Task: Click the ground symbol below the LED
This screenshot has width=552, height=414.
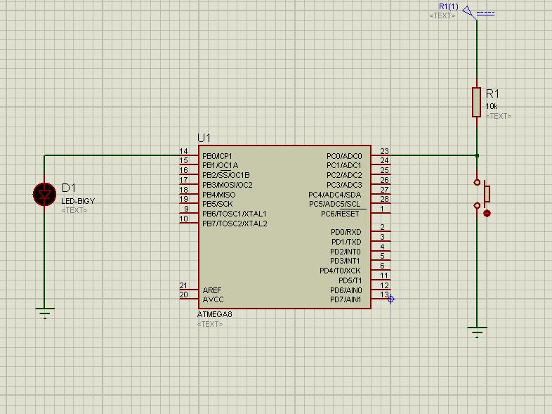Action: (x=45, y=313)
